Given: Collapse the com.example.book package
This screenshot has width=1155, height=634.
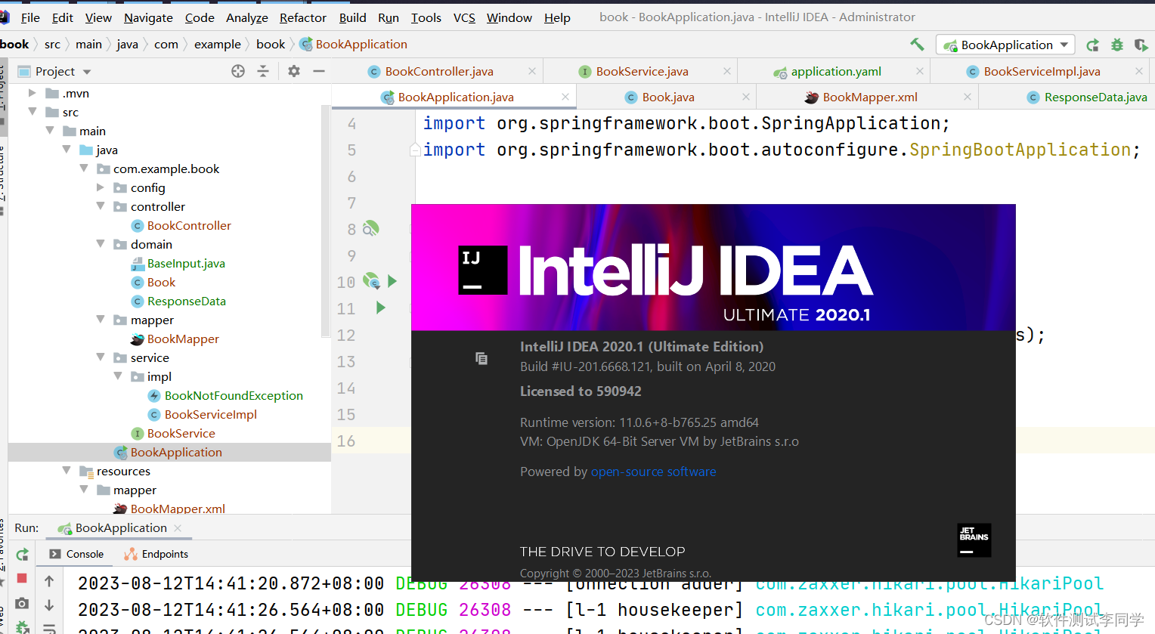Looking at the screenshot, I should 84,169.
